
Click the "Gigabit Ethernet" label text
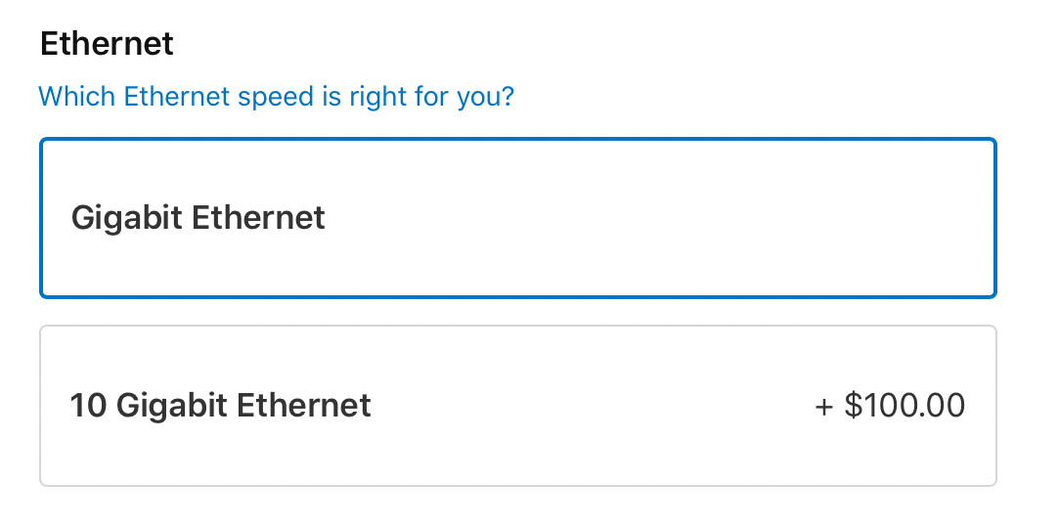coord(198,218)
